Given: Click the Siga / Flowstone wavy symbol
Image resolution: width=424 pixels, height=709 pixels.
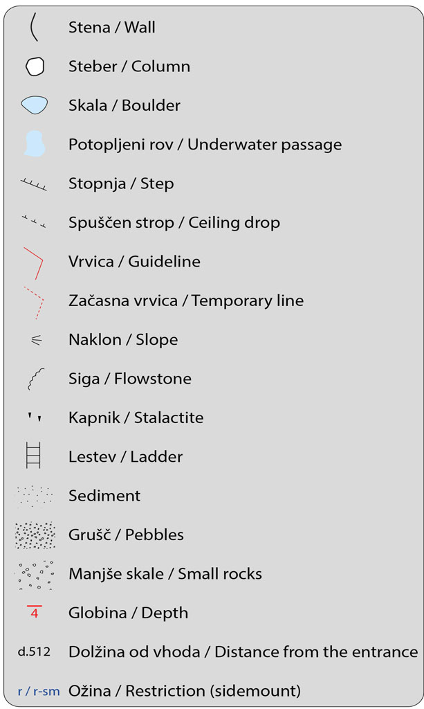Looking at the screenshot, I should (x=35, y=379).
